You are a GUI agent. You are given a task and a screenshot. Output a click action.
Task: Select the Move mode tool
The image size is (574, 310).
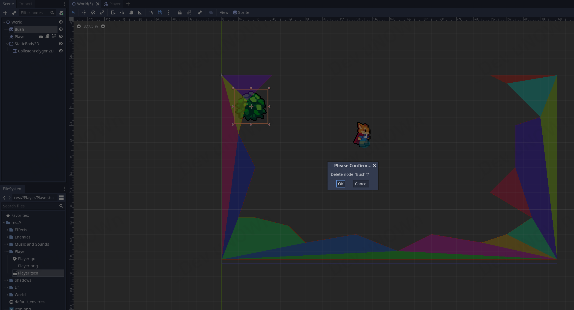[84, 12]
